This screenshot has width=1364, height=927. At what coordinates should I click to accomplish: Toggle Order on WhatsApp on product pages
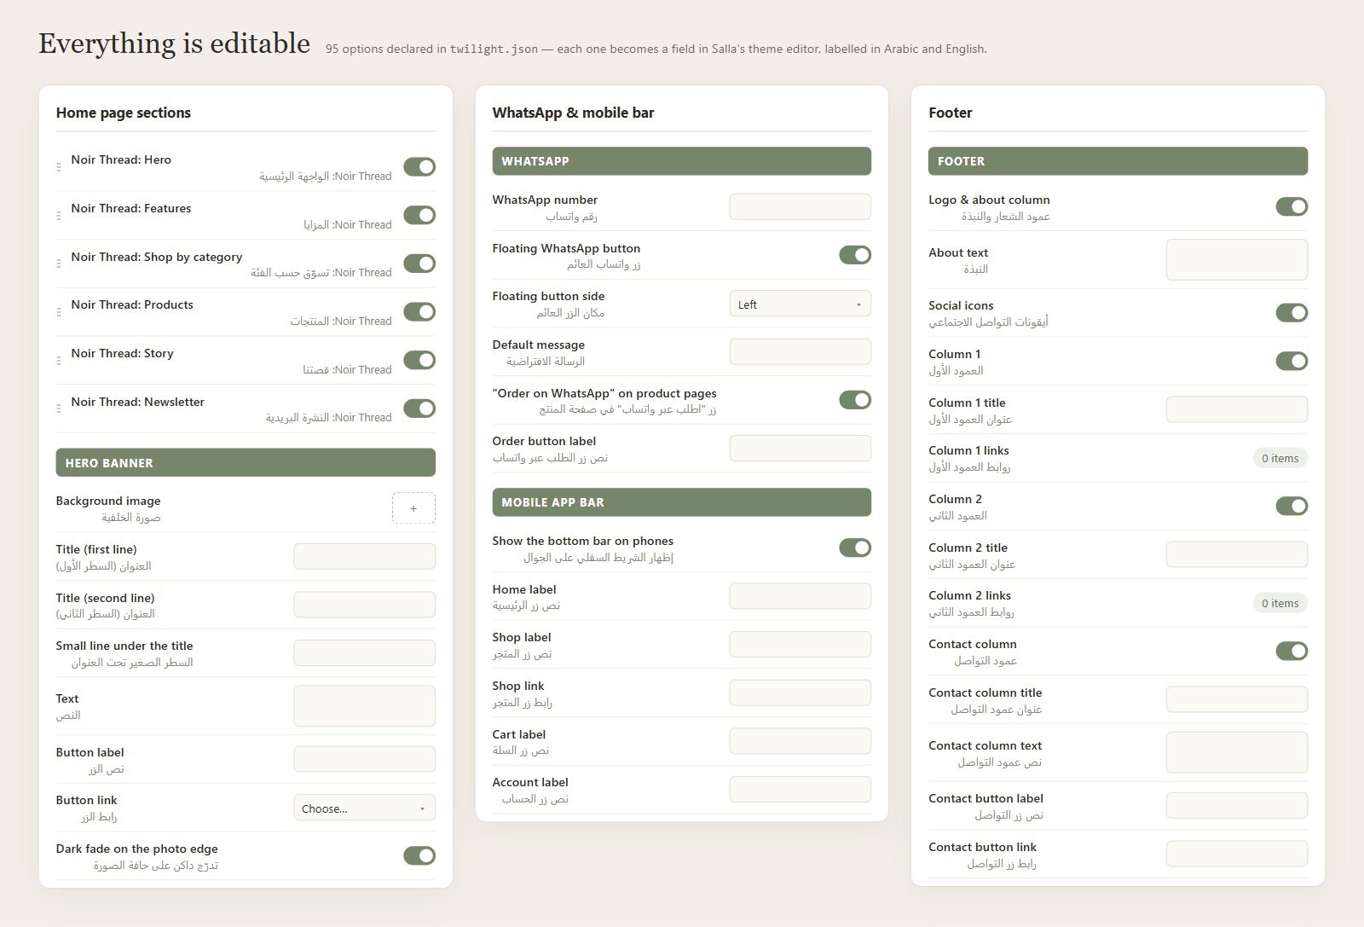[855, 400]
